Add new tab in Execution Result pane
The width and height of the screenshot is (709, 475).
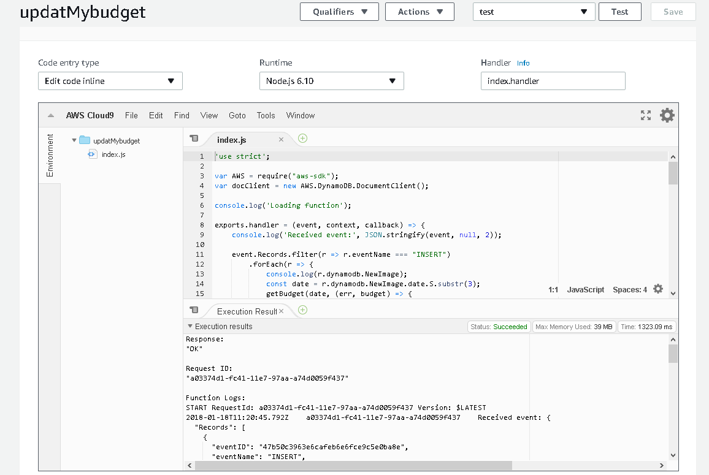pos(303,310)
